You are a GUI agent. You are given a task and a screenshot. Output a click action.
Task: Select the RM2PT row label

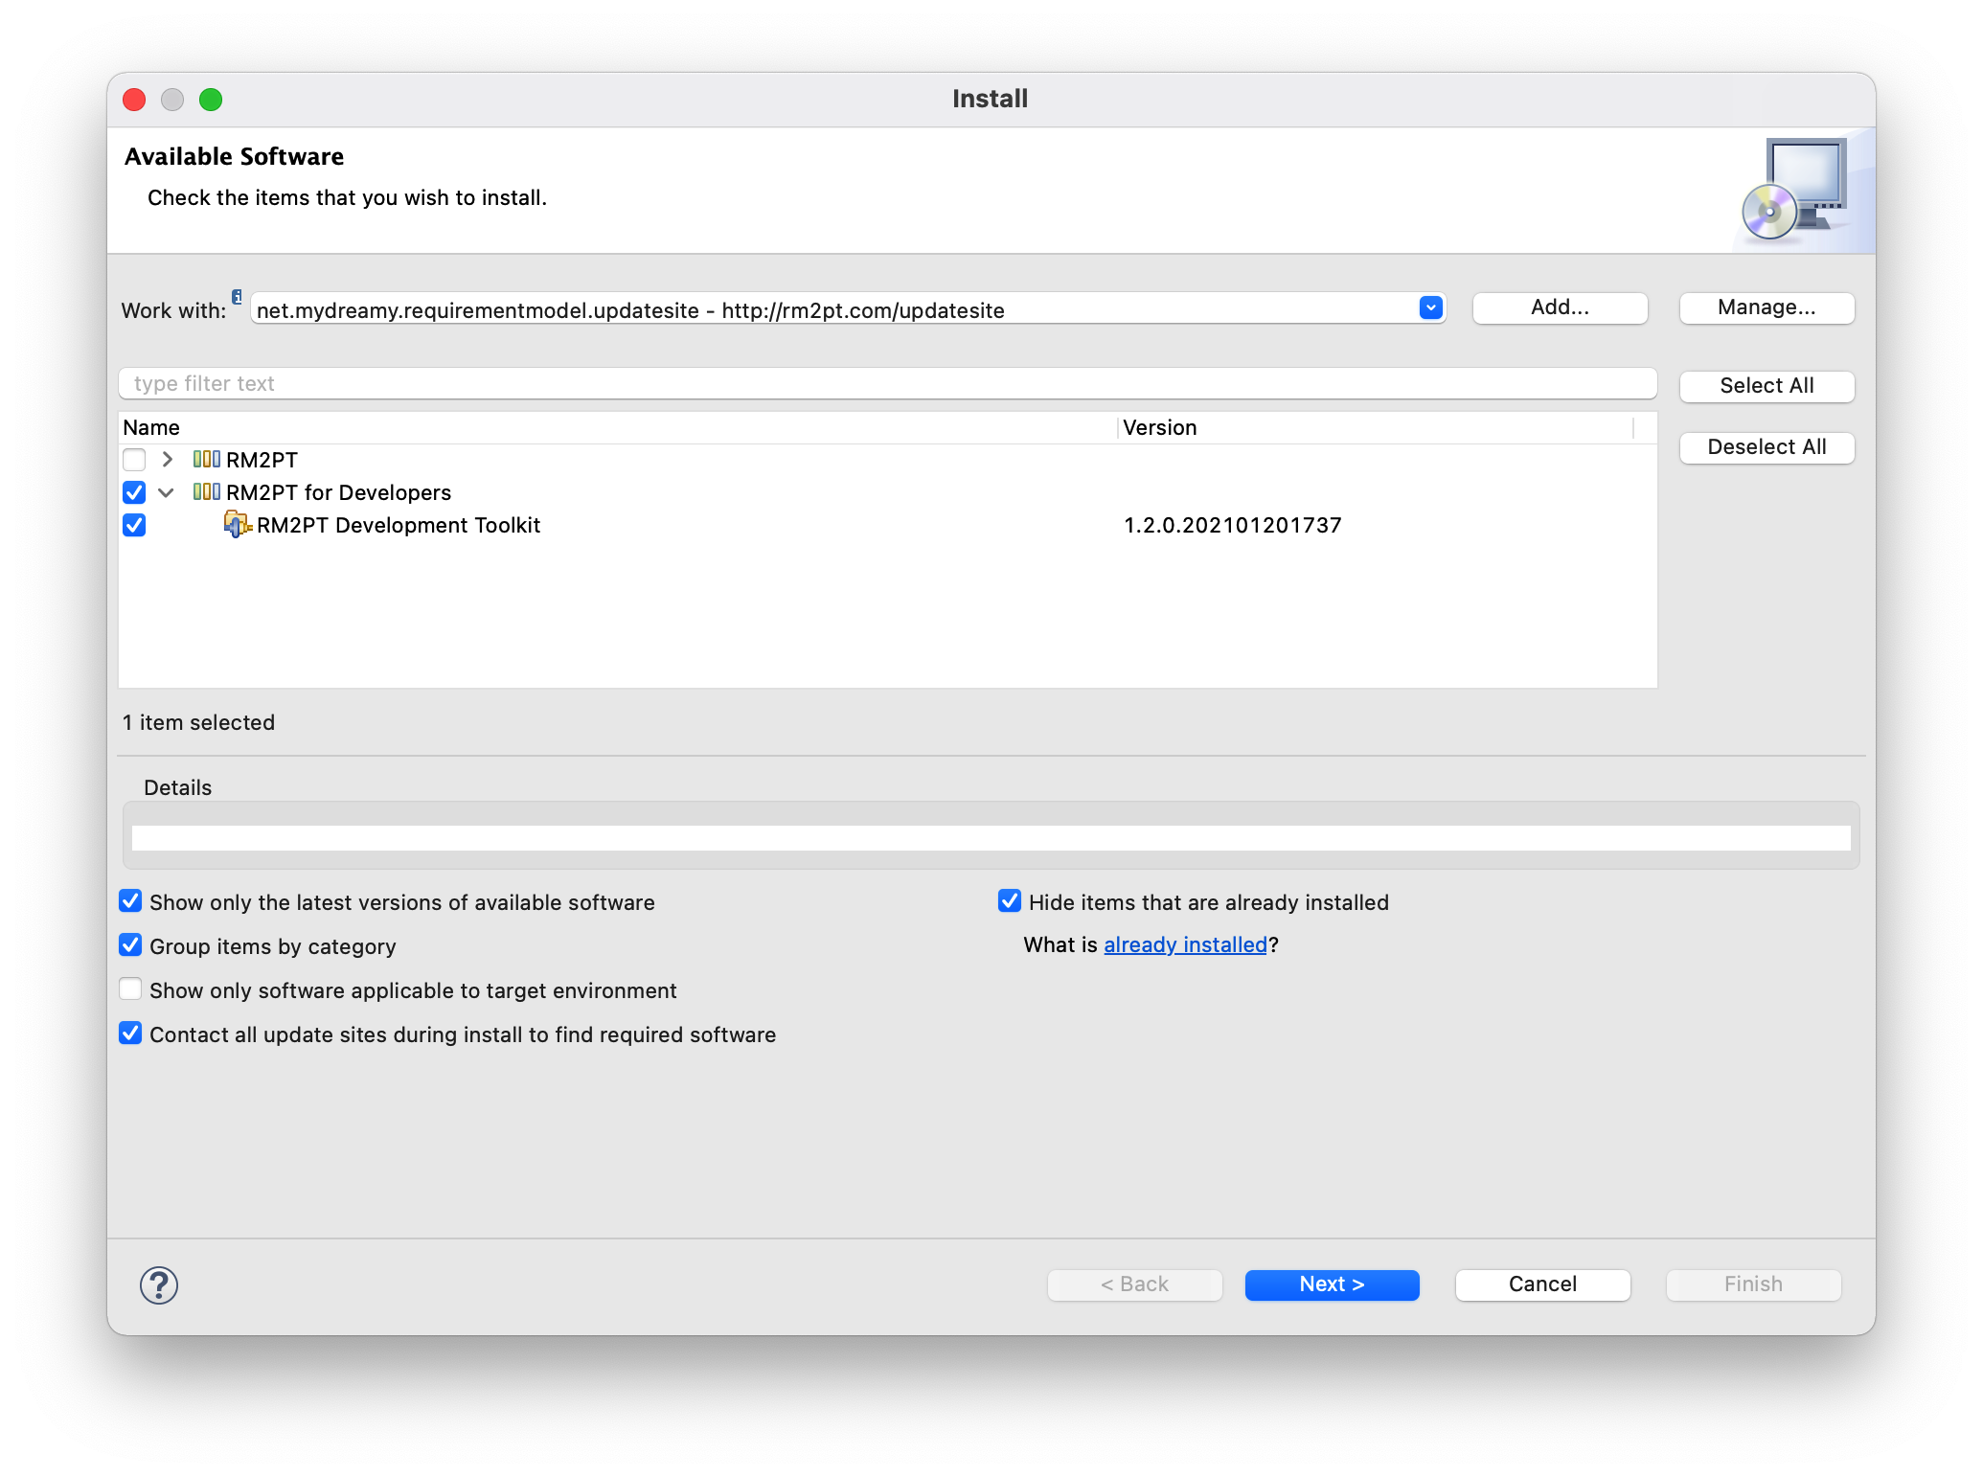point(262,460)
